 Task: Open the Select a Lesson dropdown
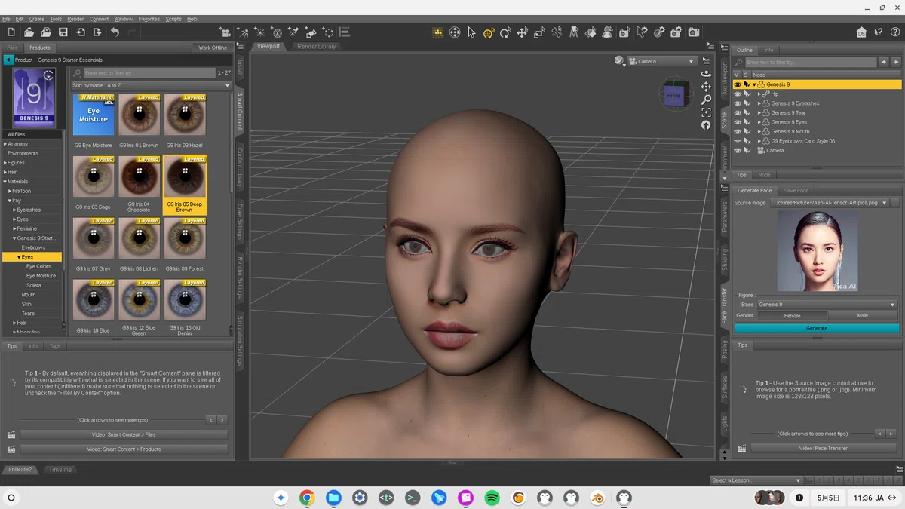pyautogui.click(x=756, y=480)
